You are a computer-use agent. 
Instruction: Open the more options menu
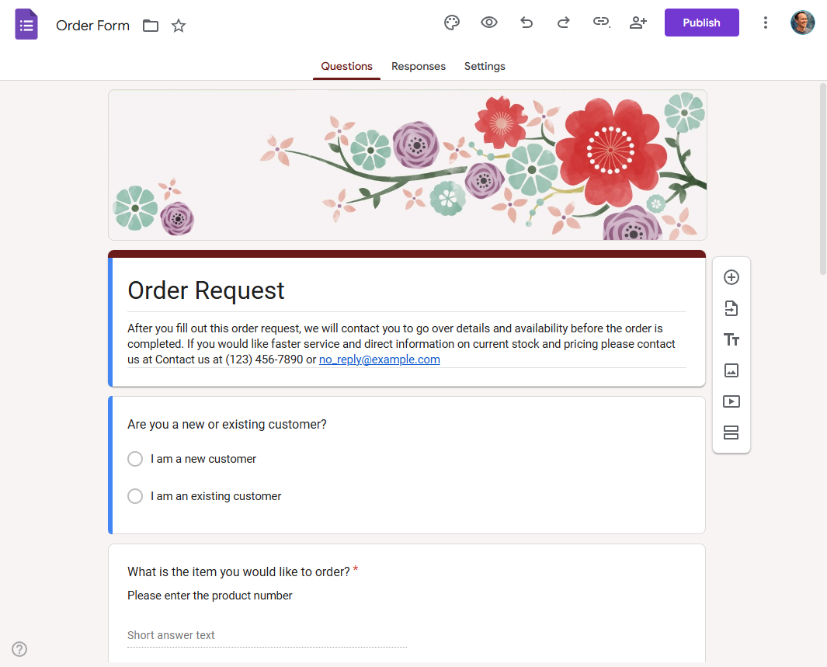click(766, 23)
